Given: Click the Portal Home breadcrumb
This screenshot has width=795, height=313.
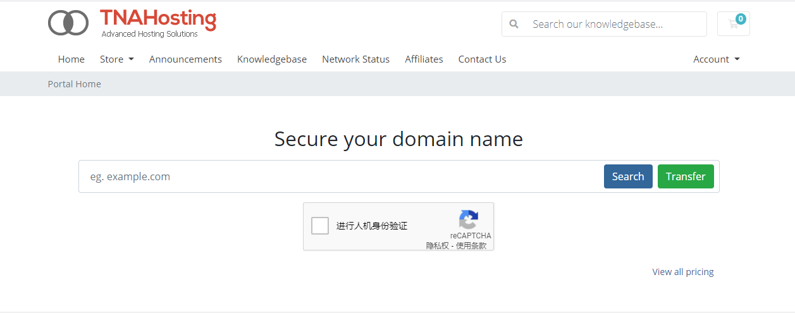Looking at the screenshot, I should coord(75,84).
